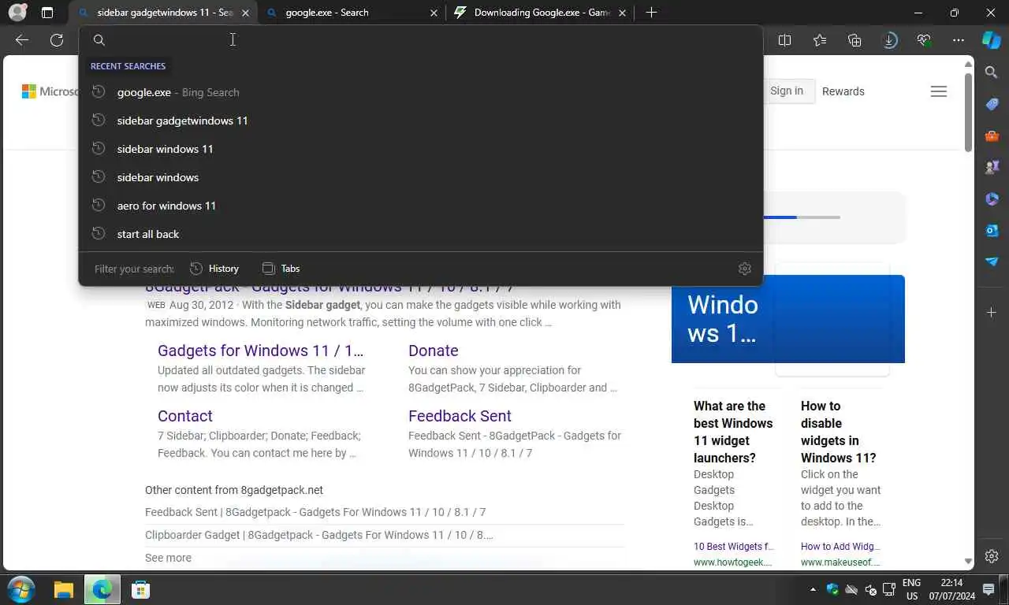Launch Copilot from the toolbar
Viewport: 1009px width, 605px height.
992,39
